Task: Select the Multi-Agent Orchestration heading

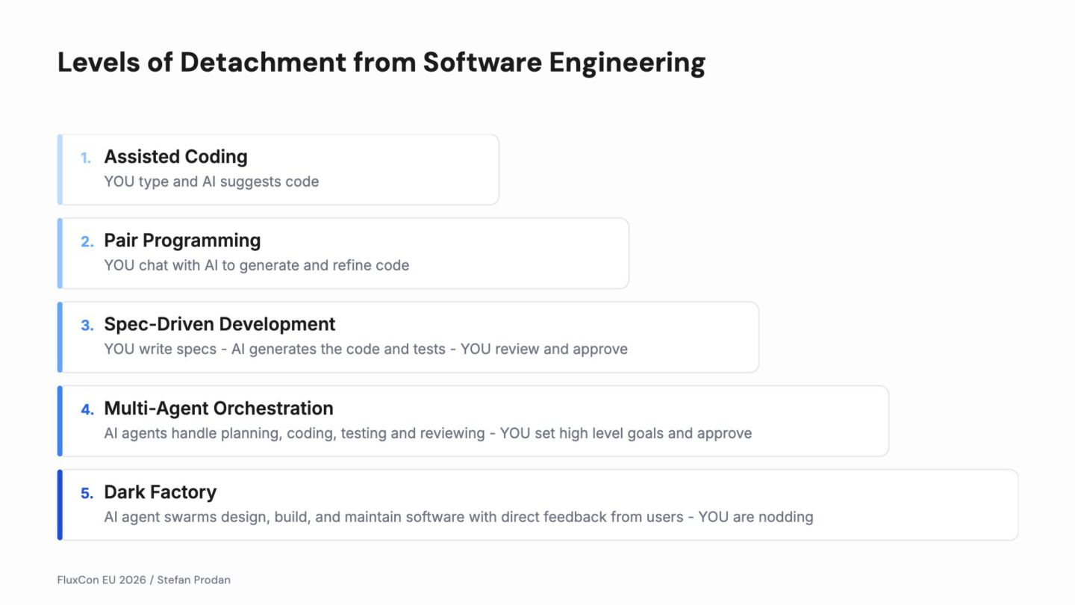Action: pyautogui.click(x=219, y=409)
